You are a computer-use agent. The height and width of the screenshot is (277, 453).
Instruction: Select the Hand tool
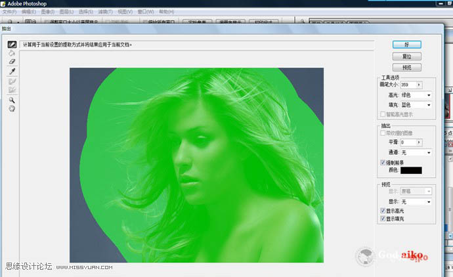12,108
